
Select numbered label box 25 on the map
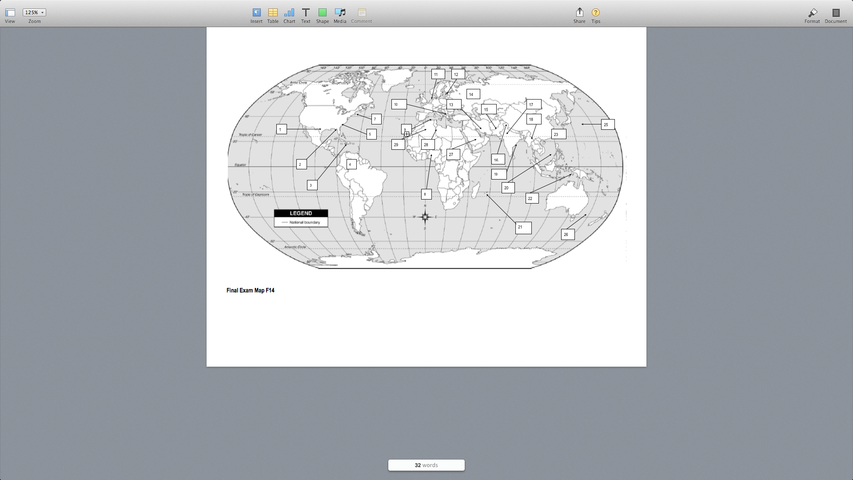606,125
